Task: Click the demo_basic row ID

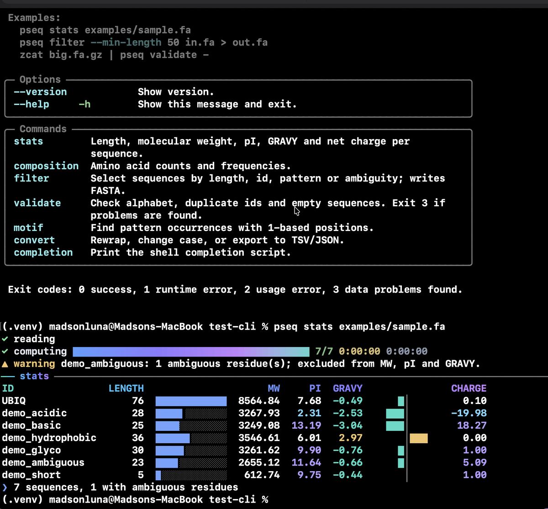Action: tap(32, 425)
